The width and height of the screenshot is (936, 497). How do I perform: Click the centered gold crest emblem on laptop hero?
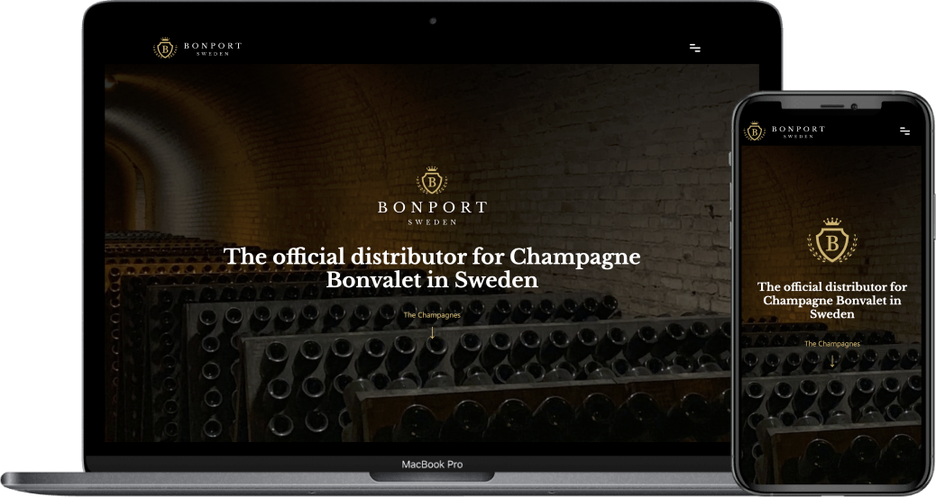(x=432, y=181)
